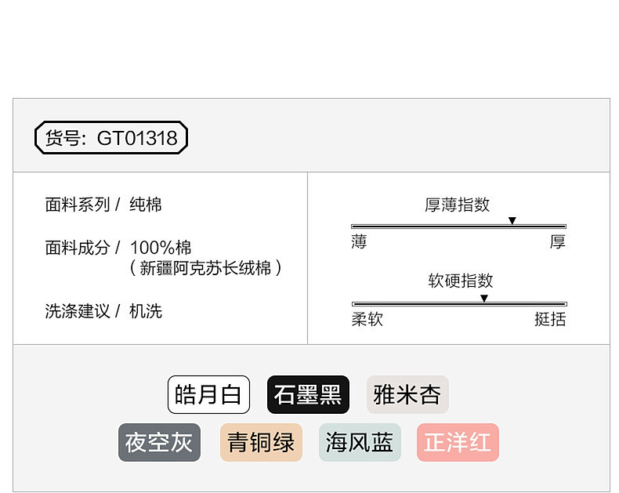
Task: Click the 薄 end label of thickness scale
Action: tap(359, 242)
